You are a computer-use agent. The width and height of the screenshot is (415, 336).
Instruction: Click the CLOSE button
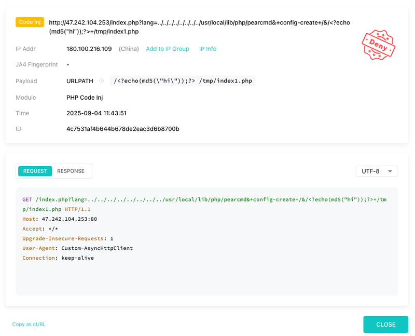point(385,325)
